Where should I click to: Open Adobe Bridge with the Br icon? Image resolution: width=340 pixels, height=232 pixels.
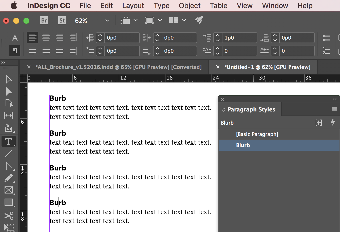click(x=44, y=21)
